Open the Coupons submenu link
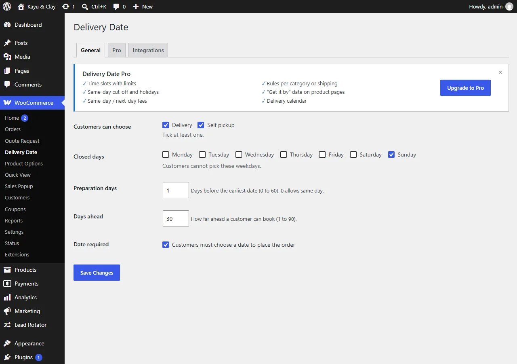The width and height of the screenshot is (517, 364). click(15, 209)
